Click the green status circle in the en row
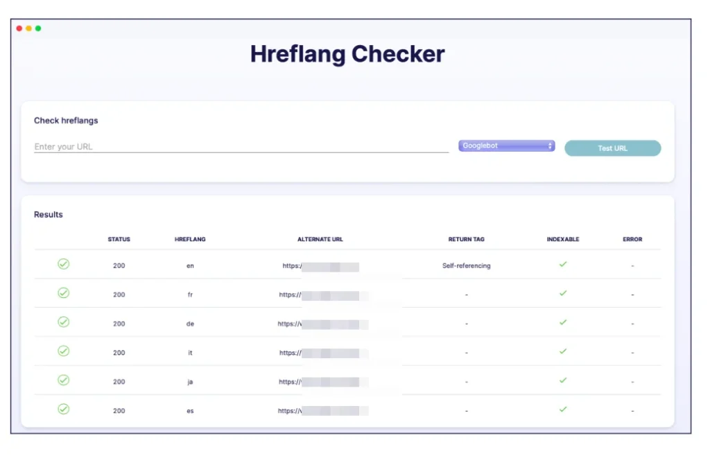710x458 pixels. coord(63,264)
